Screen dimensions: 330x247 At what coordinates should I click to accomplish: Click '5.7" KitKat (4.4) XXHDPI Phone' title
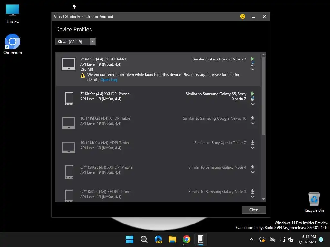click(106, 167)
